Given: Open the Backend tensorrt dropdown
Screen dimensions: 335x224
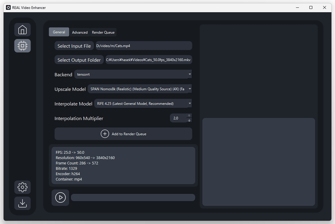Looking at the screenshot, I should coord(133,74).
